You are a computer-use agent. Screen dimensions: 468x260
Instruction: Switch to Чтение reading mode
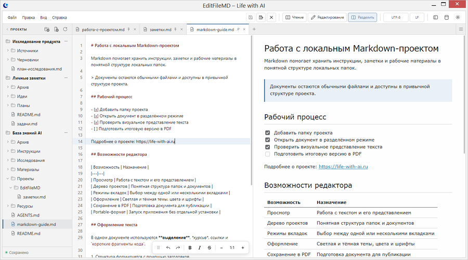click(295, 18)
